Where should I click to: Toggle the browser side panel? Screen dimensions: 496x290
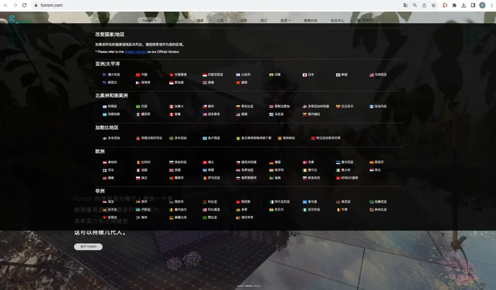[x=473, y=5]
